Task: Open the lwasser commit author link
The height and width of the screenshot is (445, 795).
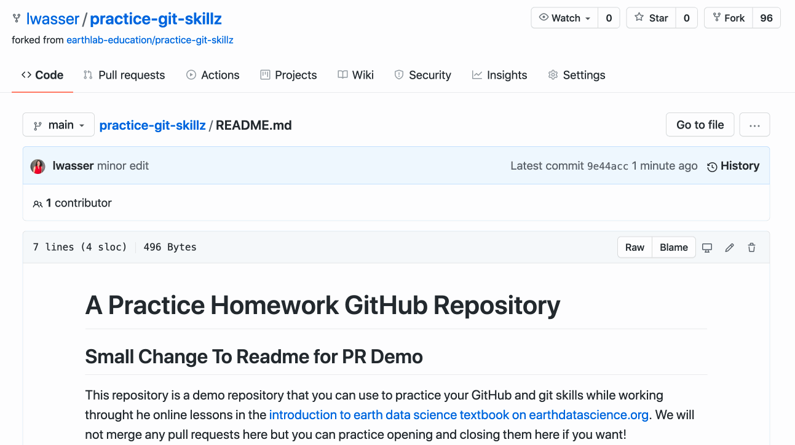Action: pos(73,166)
